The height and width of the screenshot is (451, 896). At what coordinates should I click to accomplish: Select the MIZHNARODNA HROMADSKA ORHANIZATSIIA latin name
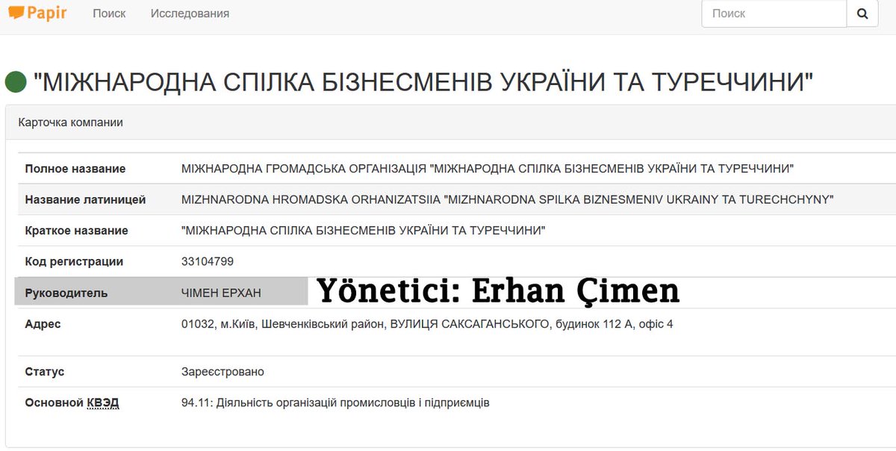tap(508, 199)
